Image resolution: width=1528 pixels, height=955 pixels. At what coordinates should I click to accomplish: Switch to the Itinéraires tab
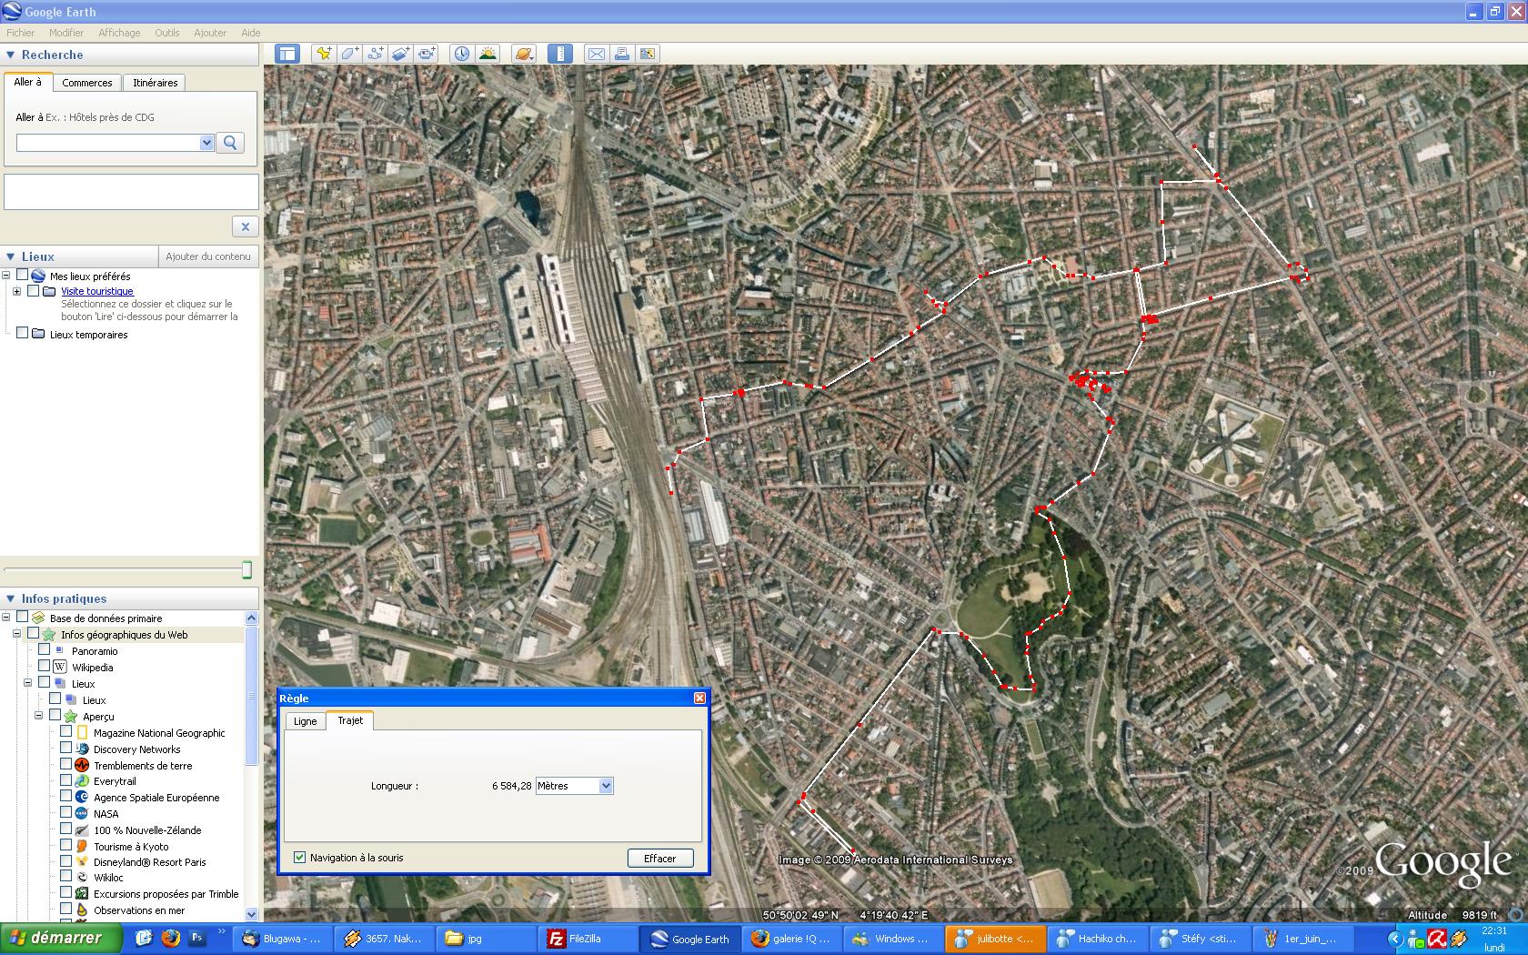(x=156, y=83)
